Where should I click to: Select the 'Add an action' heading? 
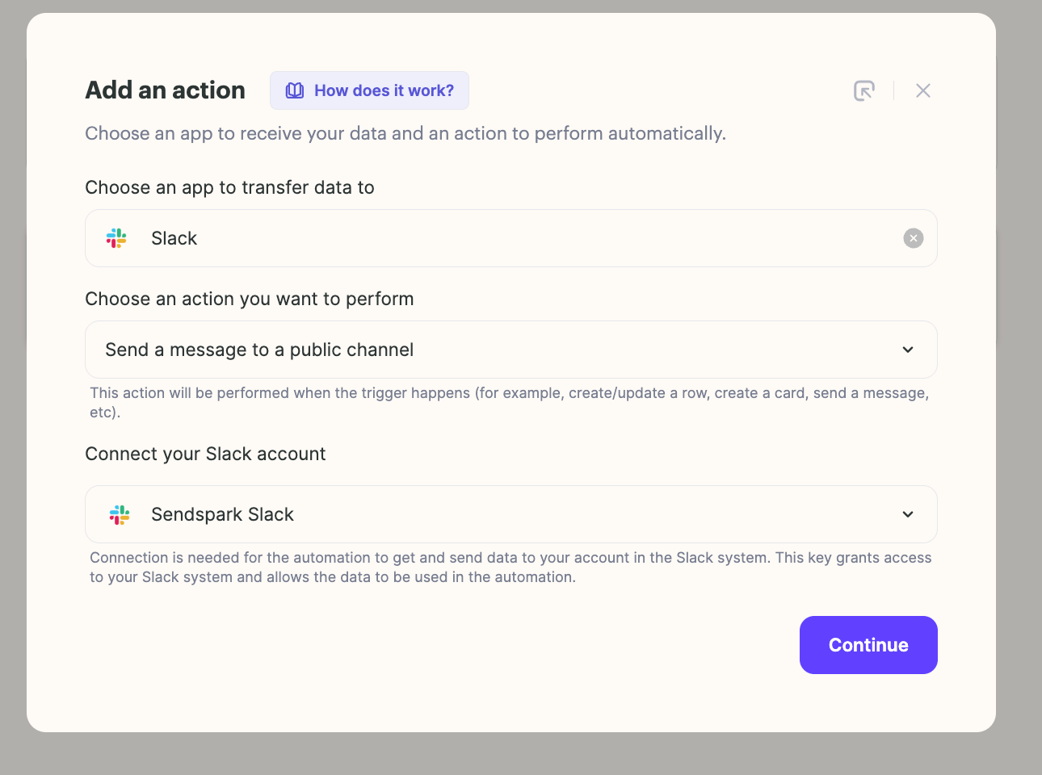coord(166,90)
